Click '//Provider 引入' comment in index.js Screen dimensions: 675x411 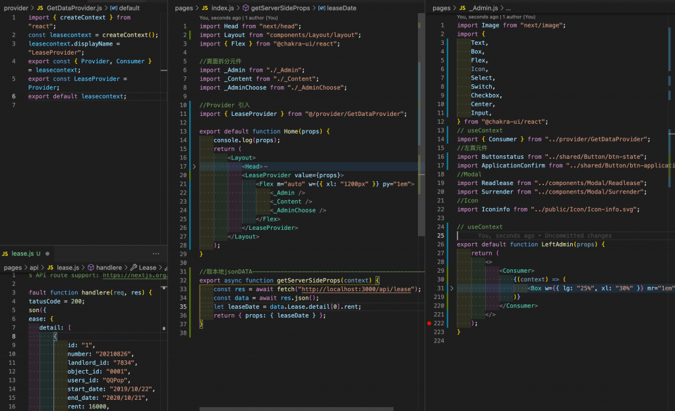click(x=225, y=105)
